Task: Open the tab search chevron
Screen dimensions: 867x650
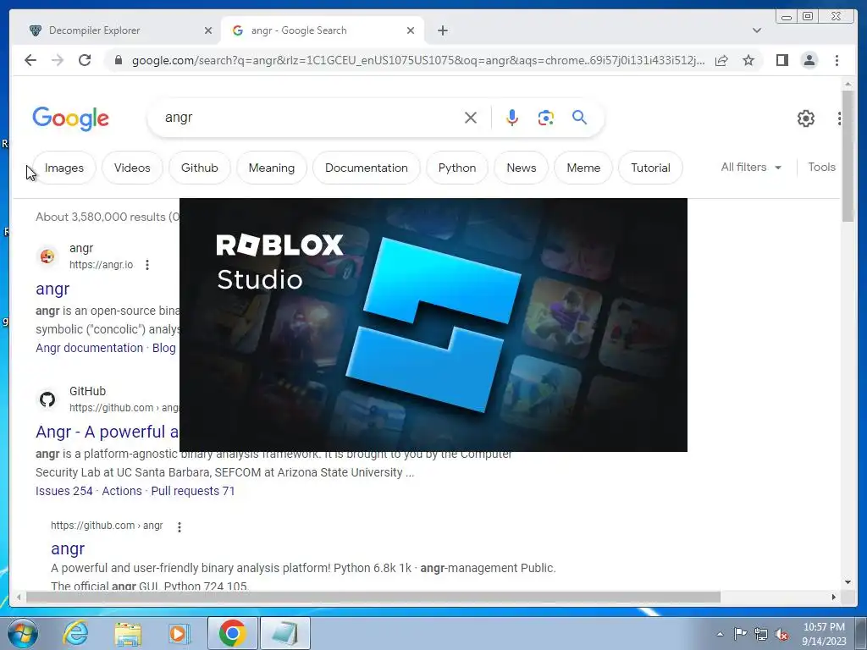Action: 757,30
